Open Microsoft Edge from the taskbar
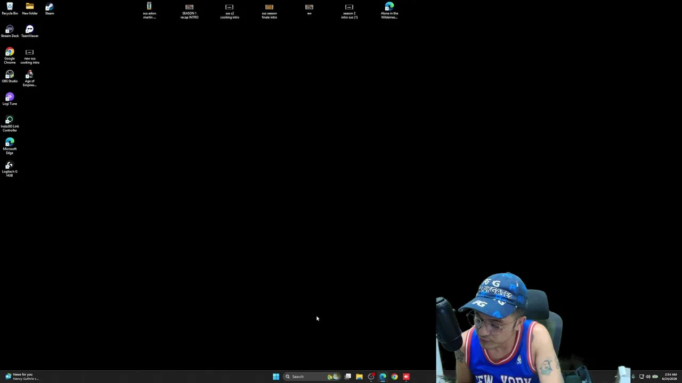 [383, 377]
